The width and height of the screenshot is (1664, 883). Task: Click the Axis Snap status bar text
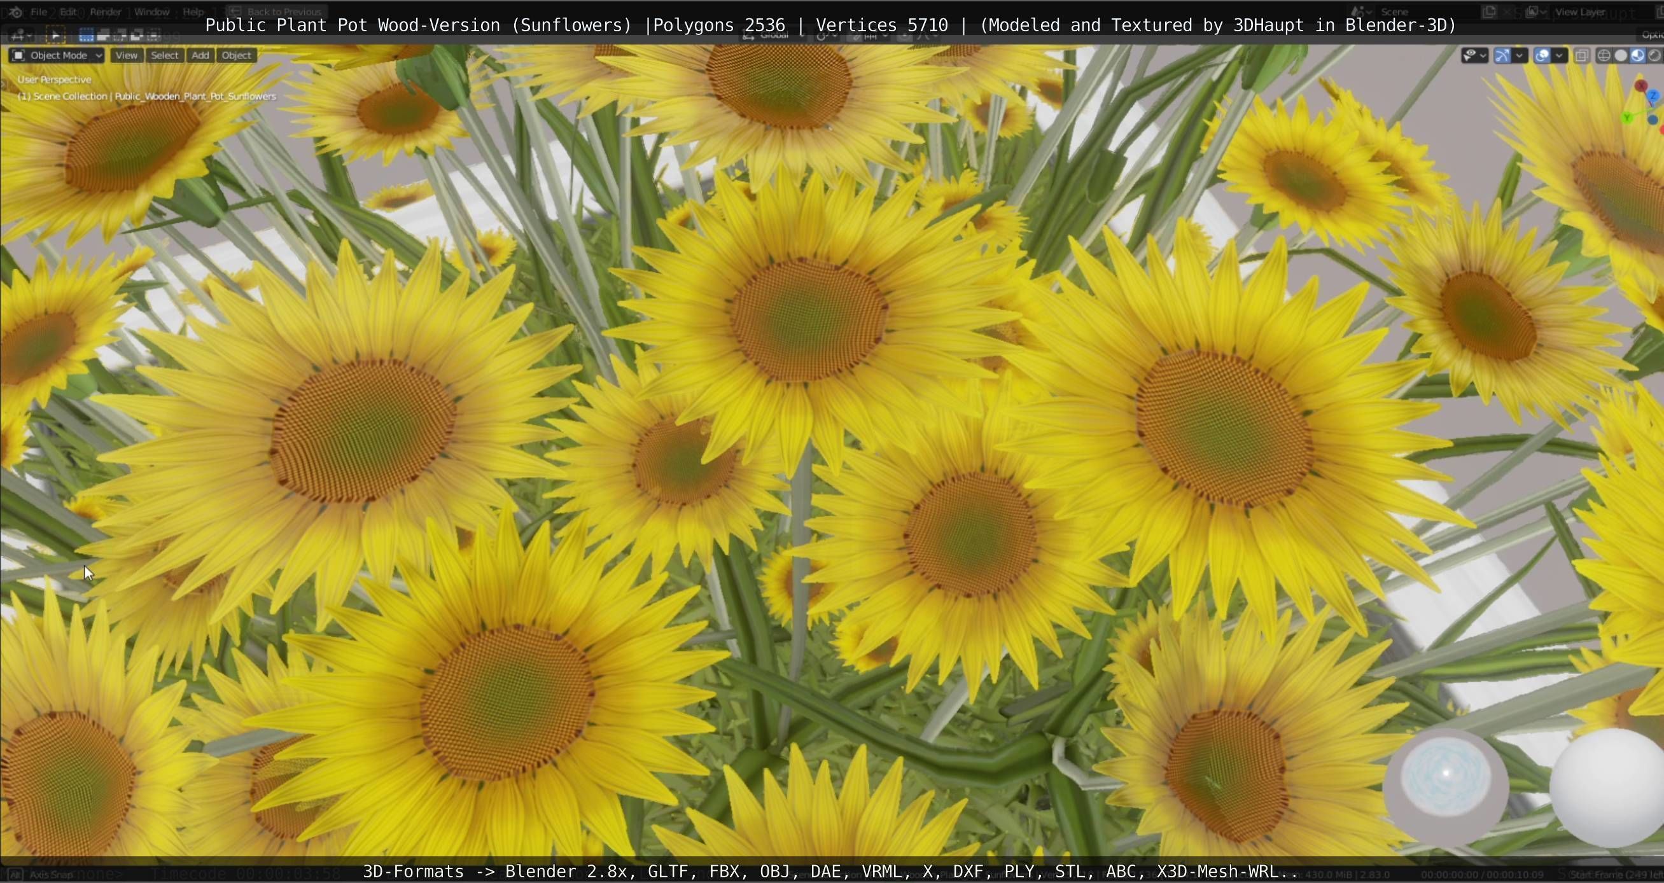(x=52, y=875)
